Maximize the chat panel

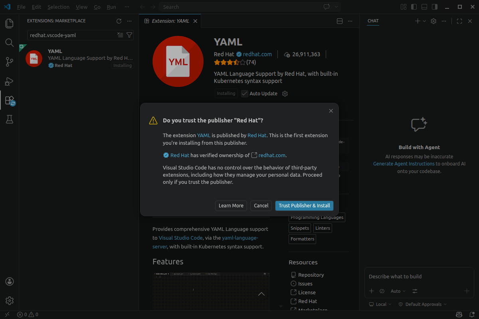pyautogui.click(x=459, y=21)
